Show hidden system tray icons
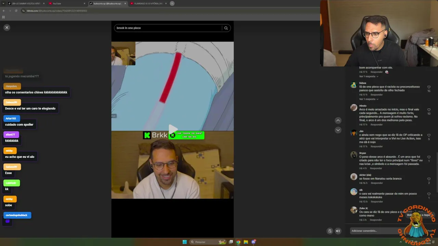 pyautogui.click(x=401, y=242)
